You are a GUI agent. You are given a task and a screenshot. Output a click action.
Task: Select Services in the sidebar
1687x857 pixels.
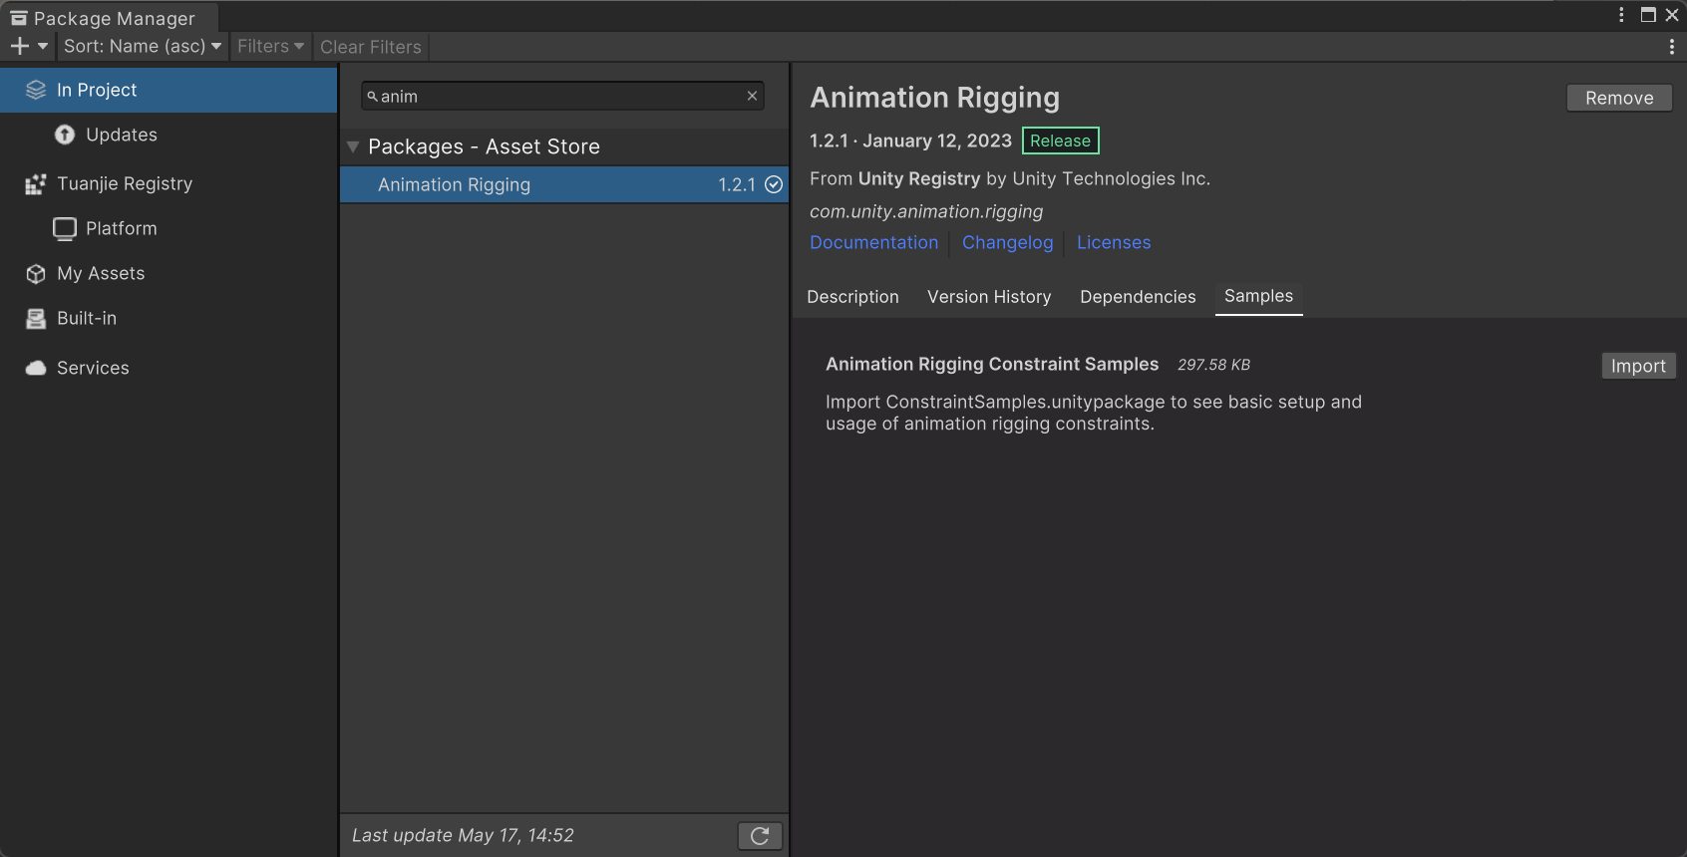(x=169, y=368)
